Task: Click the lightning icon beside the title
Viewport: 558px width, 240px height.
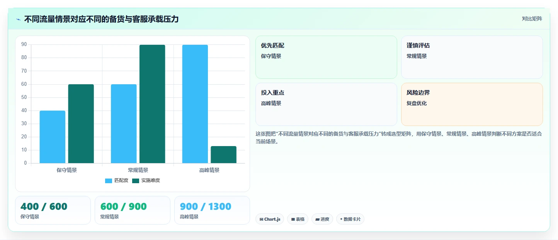Action: coord(19,19)
